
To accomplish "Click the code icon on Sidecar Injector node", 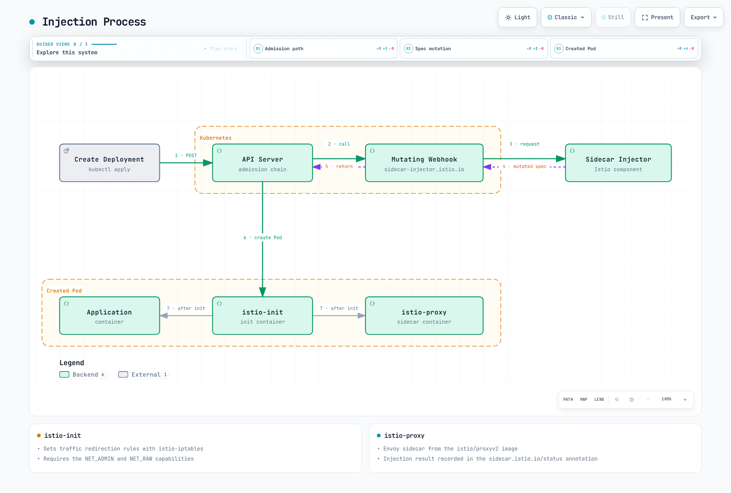I will tap(572, 151).
